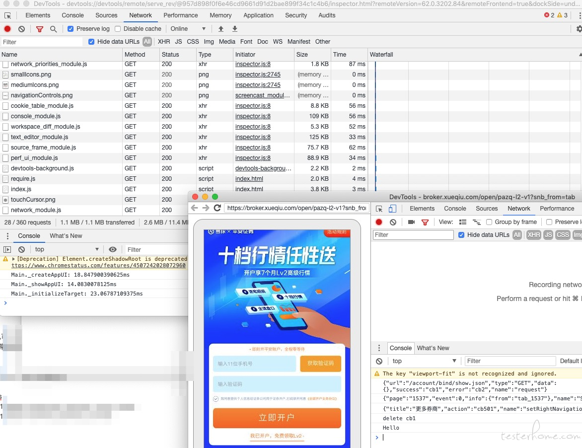The width and height of the screenshot is (582, 448).
Task: Click the orange 立即开户 button
Action: pos(277,418)
